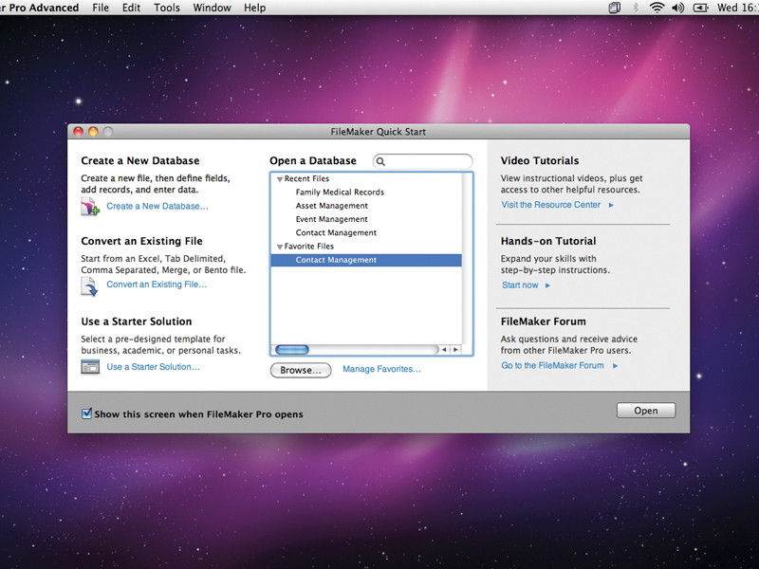
Task: Open the Window menu
Action: point(212,8)
